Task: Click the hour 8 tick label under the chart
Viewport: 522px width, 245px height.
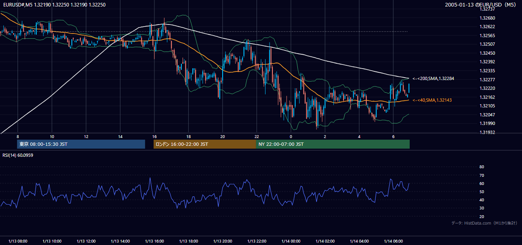Action: coord(18,136)
